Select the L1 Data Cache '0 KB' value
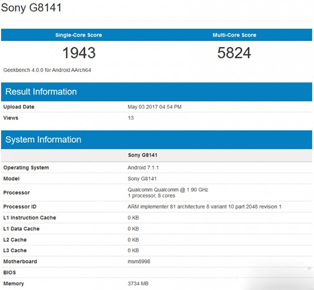The width and height of the screenshot is (314, 290). pos(134,229)
